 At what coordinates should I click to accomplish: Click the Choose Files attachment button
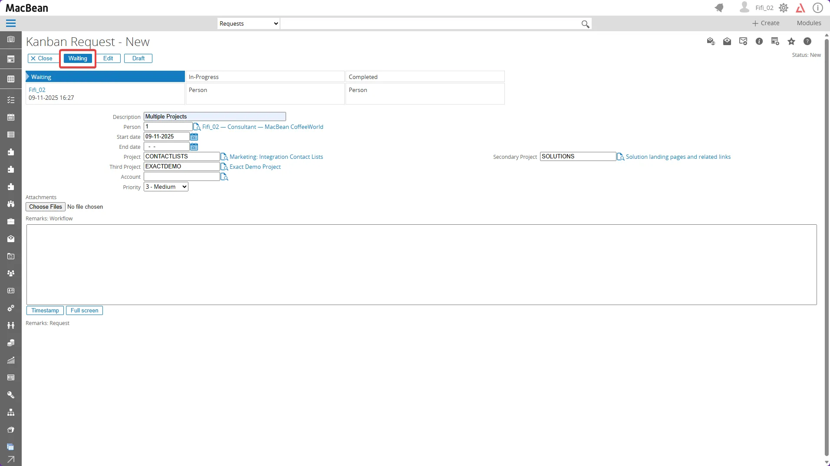(46, 207)
